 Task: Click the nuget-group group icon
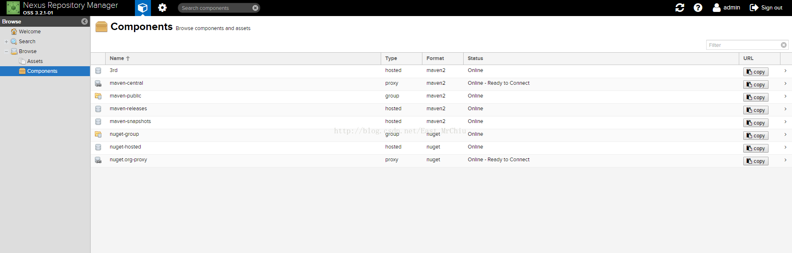pyautogui.click(x=98, y=135)
